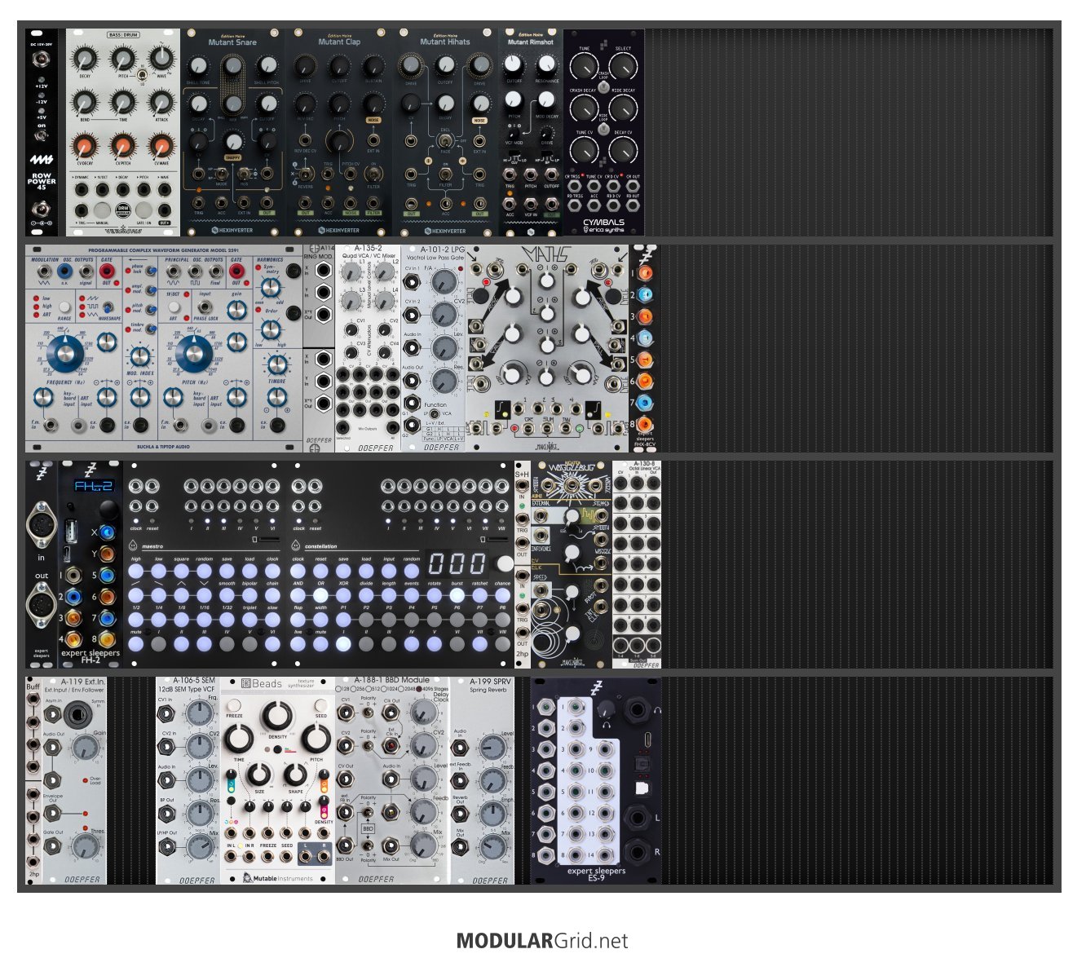
Task: Click the encoder knob beside the 000 display
Action: [x=505, y=563]
